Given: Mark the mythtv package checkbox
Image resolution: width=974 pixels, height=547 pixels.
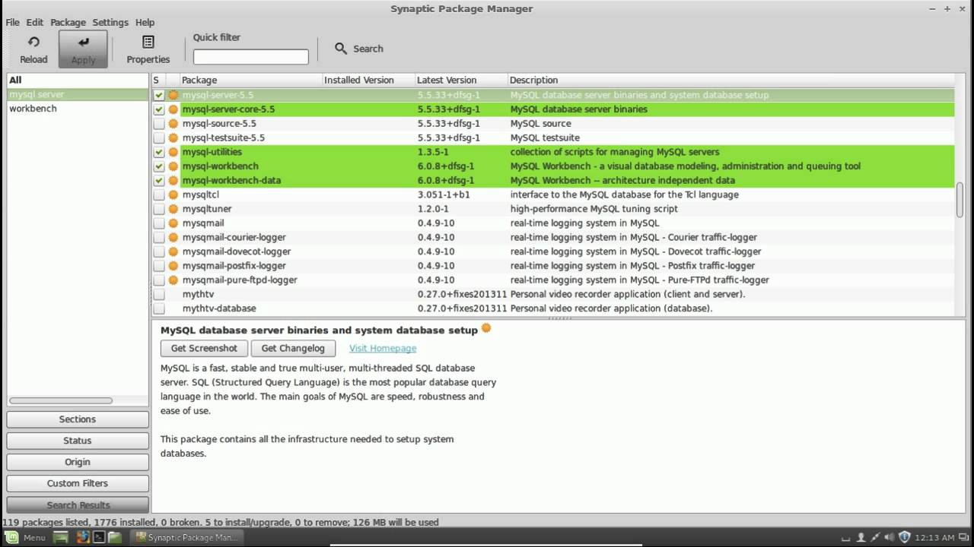Looking at the screenshot, I should coord(159,295).
